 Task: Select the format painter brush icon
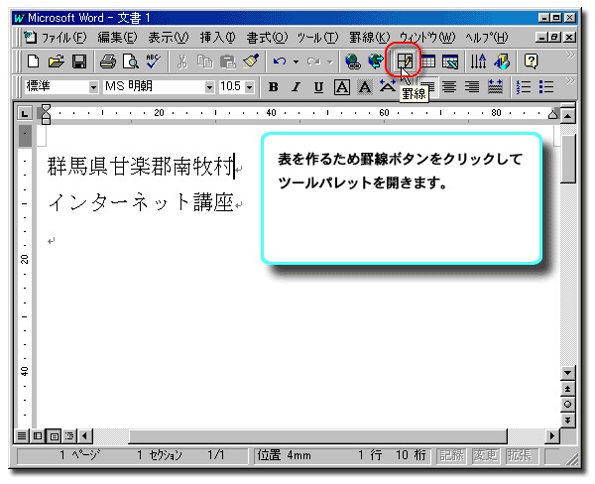click(x=251, y=61)
